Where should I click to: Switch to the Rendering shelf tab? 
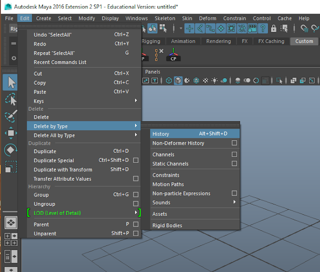tap(218, 41)
